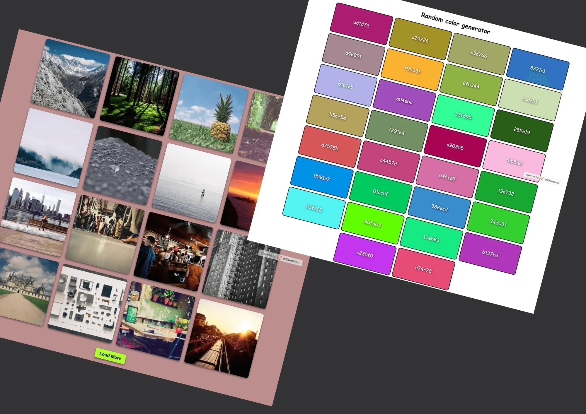Pick the 3371c1 blue swatch

538,69
